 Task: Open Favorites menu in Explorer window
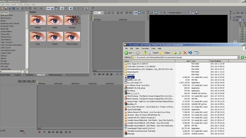(145, 49)
